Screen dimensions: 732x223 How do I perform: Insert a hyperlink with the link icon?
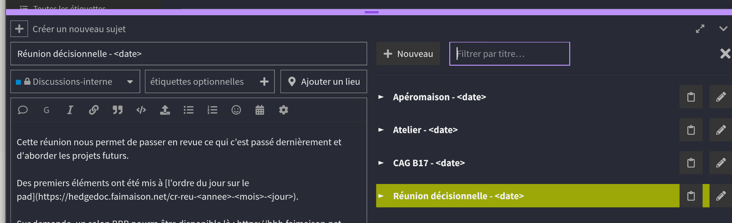94,110
